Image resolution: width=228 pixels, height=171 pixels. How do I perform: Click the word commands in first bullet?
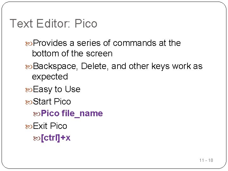click(x=134, y=43)
